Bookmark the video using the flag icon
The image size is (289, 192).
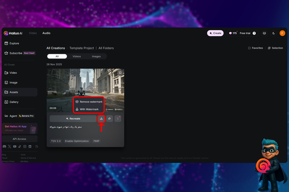120,73
